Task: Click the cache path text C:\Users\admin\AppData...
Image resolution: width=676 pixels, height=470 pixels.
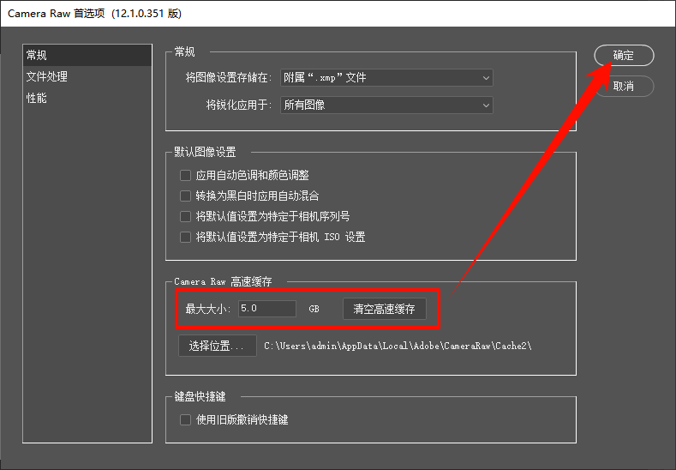Action: [x=398, y=346]
